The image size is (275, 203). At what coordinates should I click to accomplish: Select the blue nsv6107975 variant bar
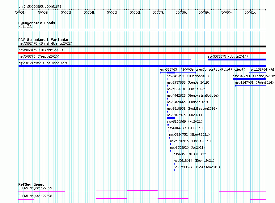pos(171,118)
